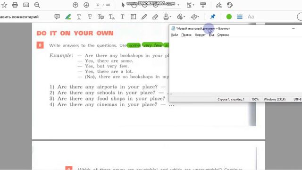Image resolution: width=302 pixels, height=170 pixels.
Task: Select the pencil drawing tool
Action: point(144,17)
